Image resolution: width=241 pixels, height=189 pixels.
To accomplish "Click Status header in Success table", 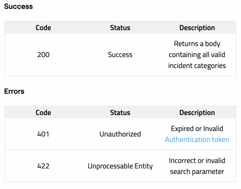I will [x=120, y=28].
